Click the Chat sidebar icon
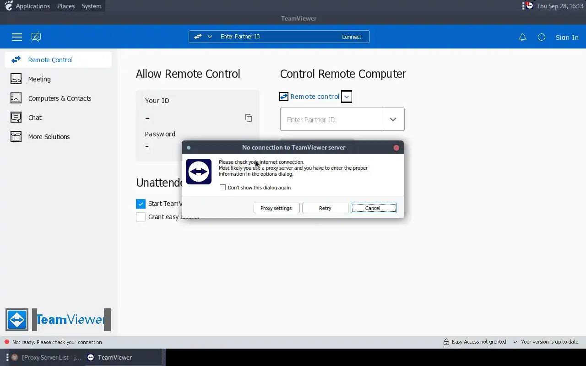The height and width of the screenshot is (366, 586). click(16, 118)
